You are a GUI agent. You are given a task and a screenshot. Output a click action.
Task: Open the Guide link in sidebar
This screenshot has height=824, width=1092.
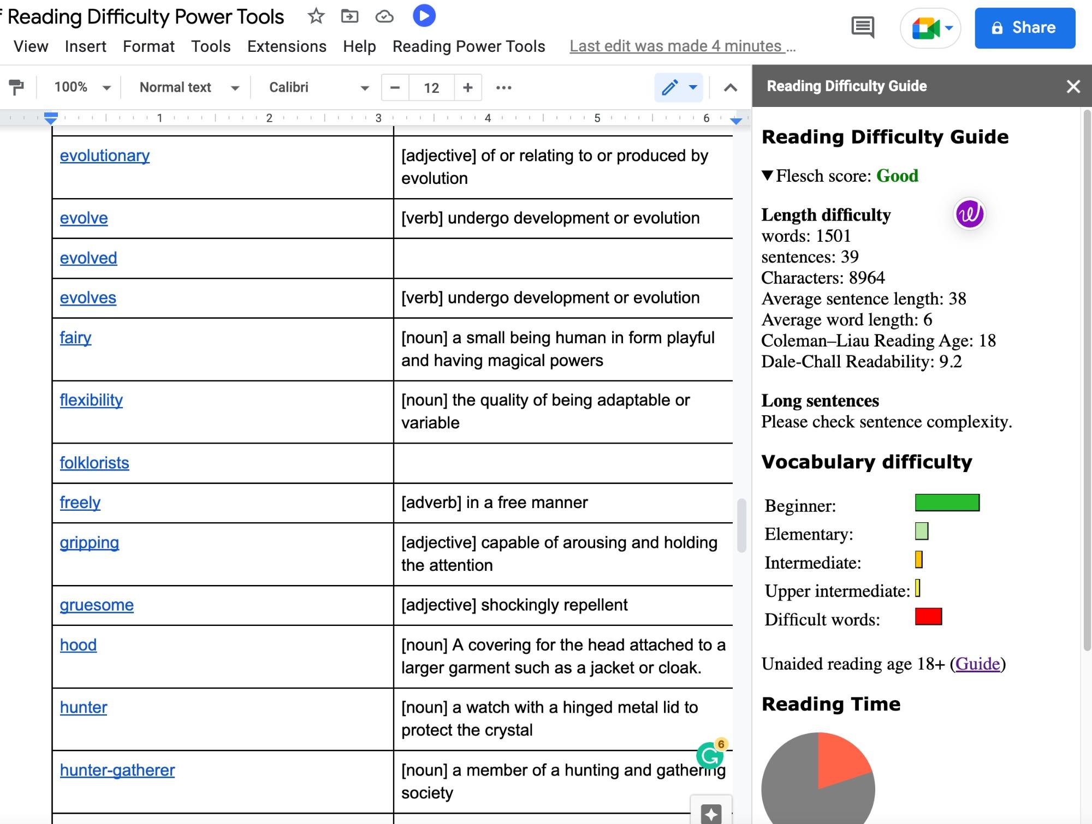pyautogui.click(x=977, y=664)
